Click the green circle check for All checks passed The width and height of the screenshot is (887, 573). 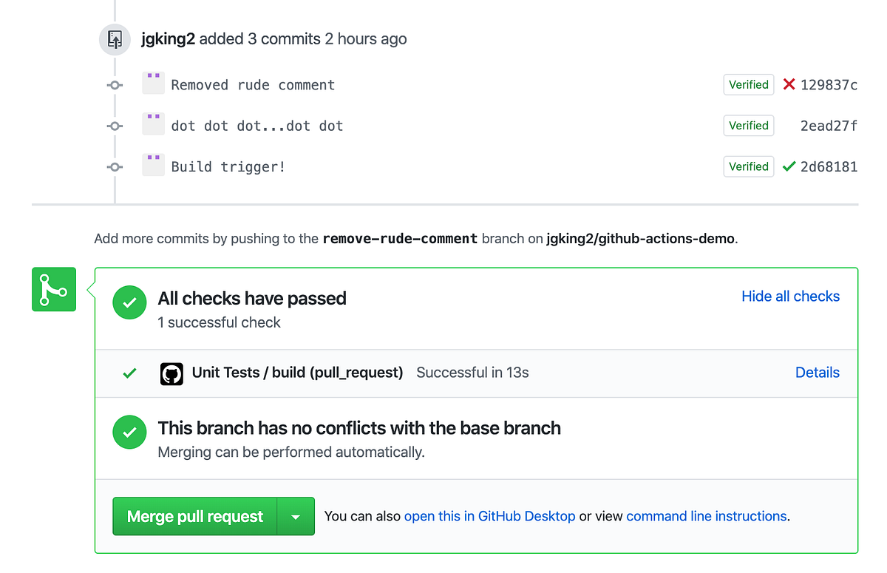(x=129, y=302)
